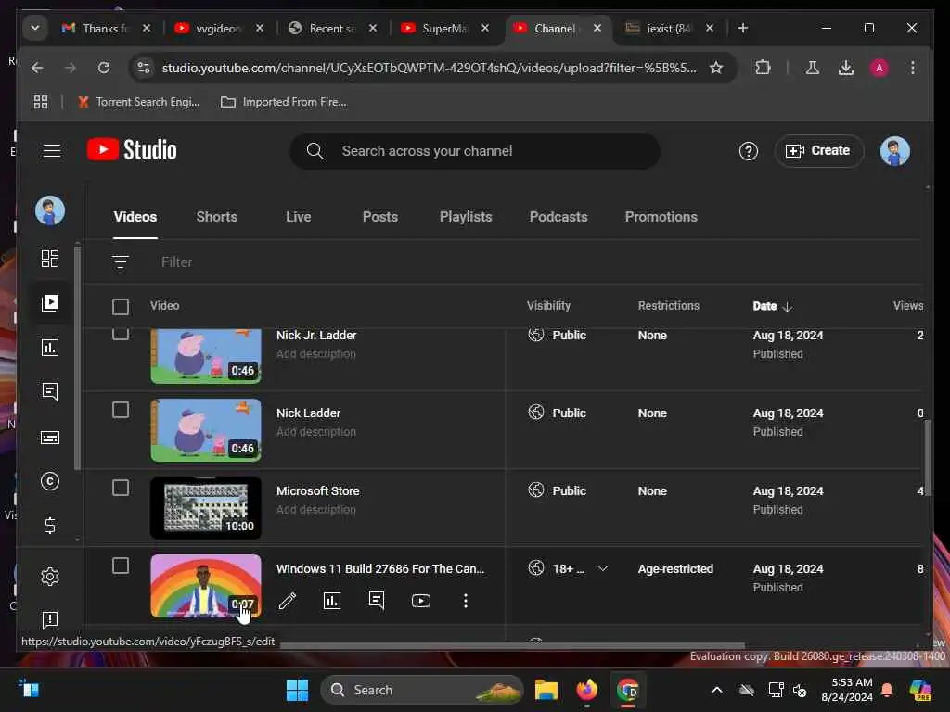
Task: Open analytics for Windows 11 Build video
Action: point(332,601)
